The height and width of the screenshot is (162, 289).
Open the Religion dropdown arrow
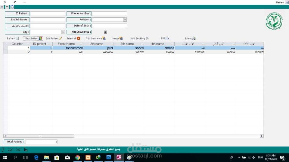(125, 20)
